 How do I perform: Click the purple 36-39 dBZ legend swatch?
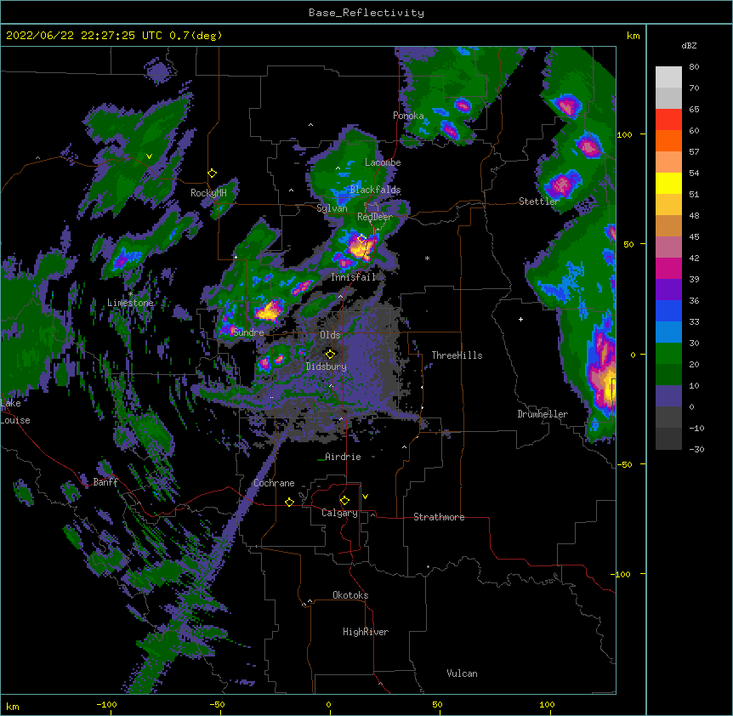pos(668,290)
